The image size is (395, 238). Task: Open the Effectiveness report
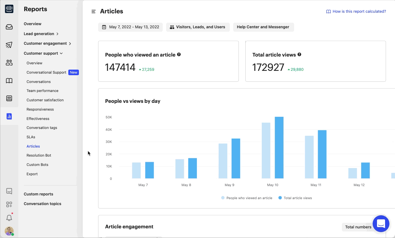pyautogui.click(x=38, y=119)
